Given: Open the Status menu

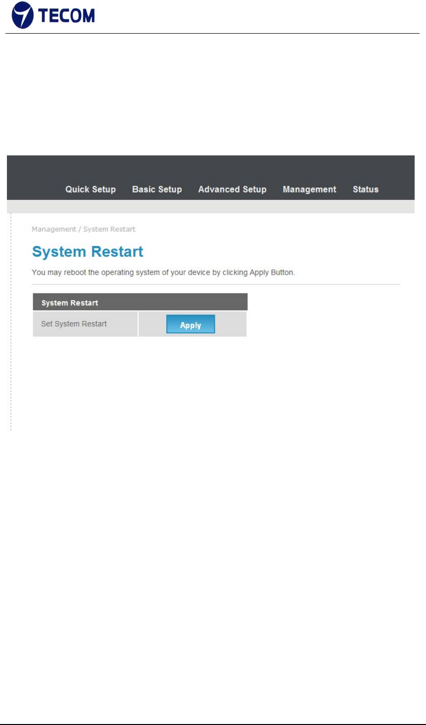Looking at the screenshot, I should click(x=366, y=190).
